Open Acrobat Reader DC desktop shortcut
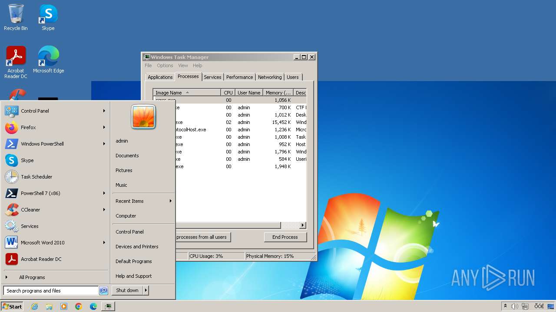The image size is (556, 312). pyautogui.click(x=16, y=62)
